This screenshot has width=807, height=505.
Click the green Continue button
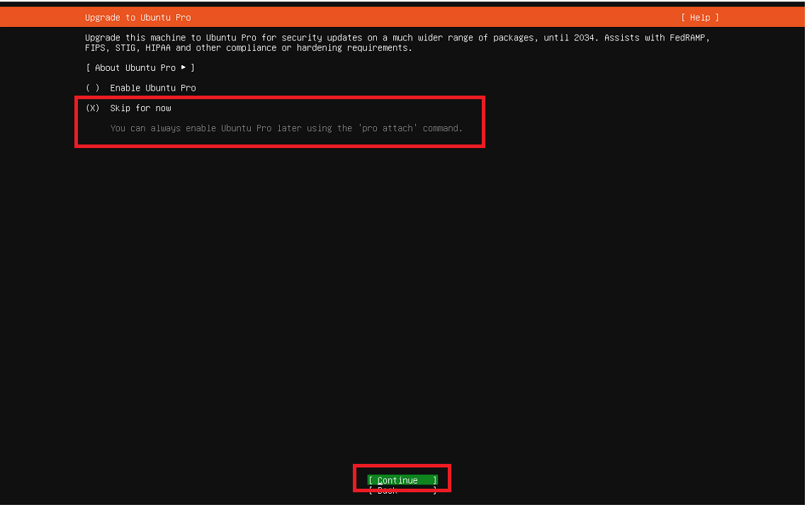402,480
